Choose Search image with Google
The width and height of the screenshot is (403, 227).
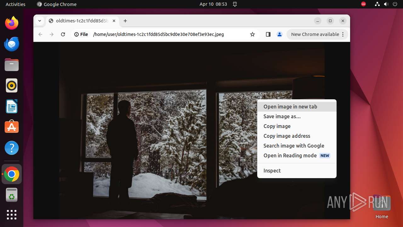click(297, 146)
